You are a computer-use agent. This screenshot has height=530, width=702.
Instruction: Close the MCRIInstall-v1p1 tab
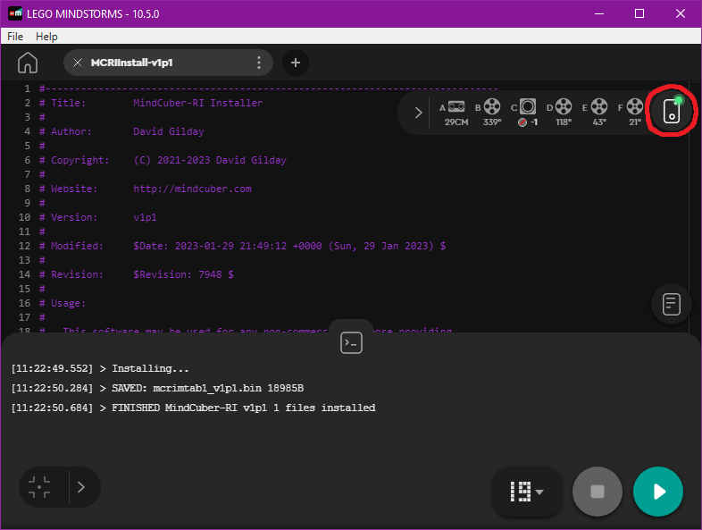point(78,63)
